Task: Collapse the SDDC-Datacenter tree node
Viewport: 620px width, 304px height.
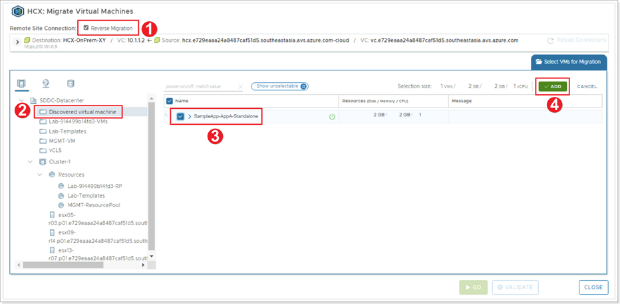Action: (x=21, y=100)
